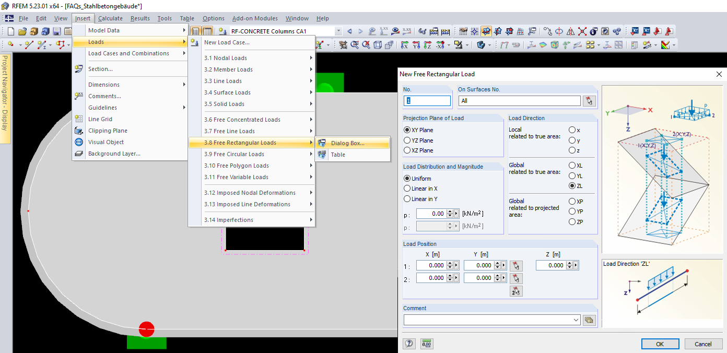Click the New model icon in toolbar
727x353 pixels.
pos(12,31)
